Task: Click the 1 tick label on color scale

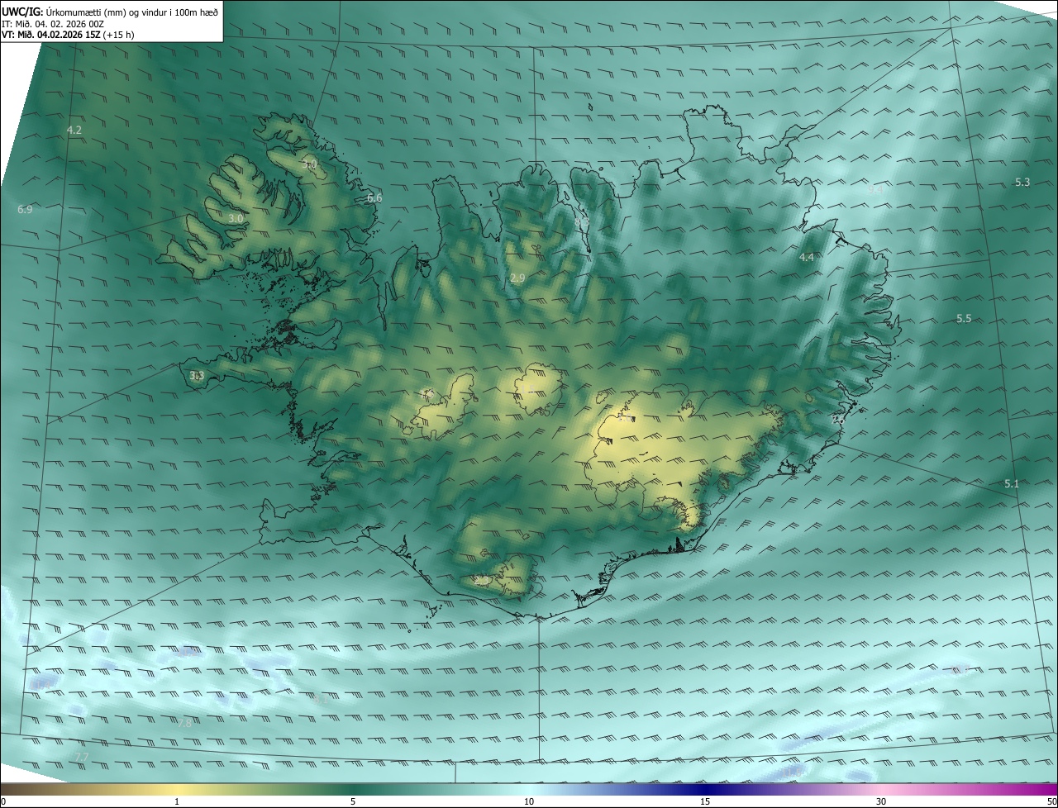Action: coord(177,801)
